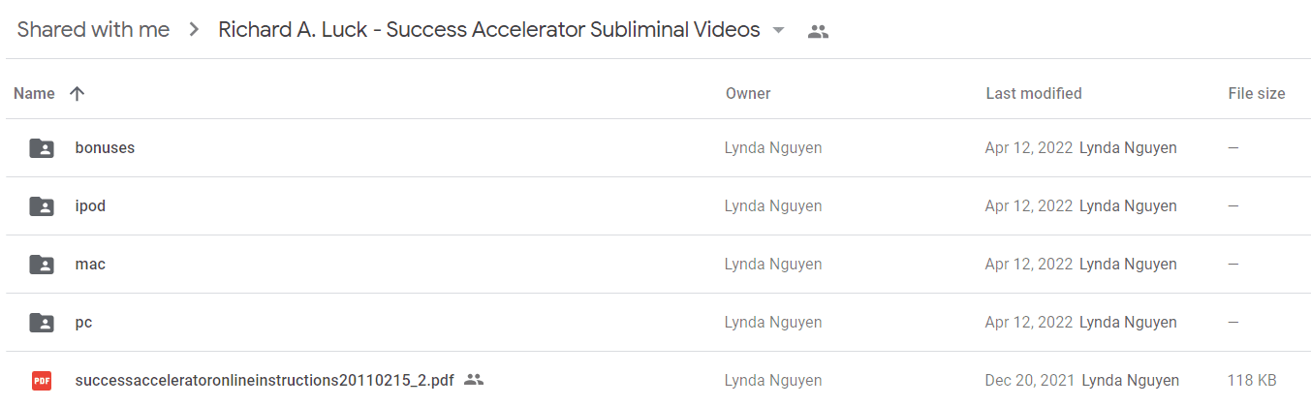The height and width of the screenshot is (407, 1311).
Task: Click shared people icon beside folder title
Action: (x=818, y=31)
